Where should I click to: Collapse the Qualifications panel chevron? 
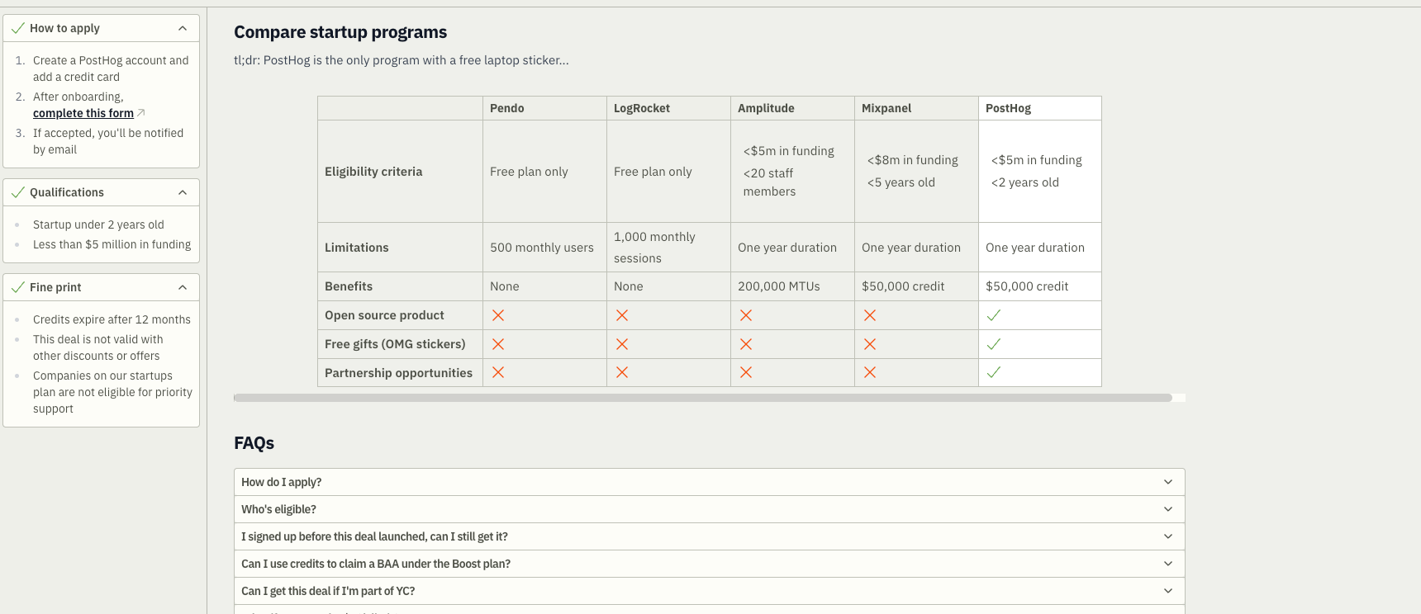pos(183,192)
